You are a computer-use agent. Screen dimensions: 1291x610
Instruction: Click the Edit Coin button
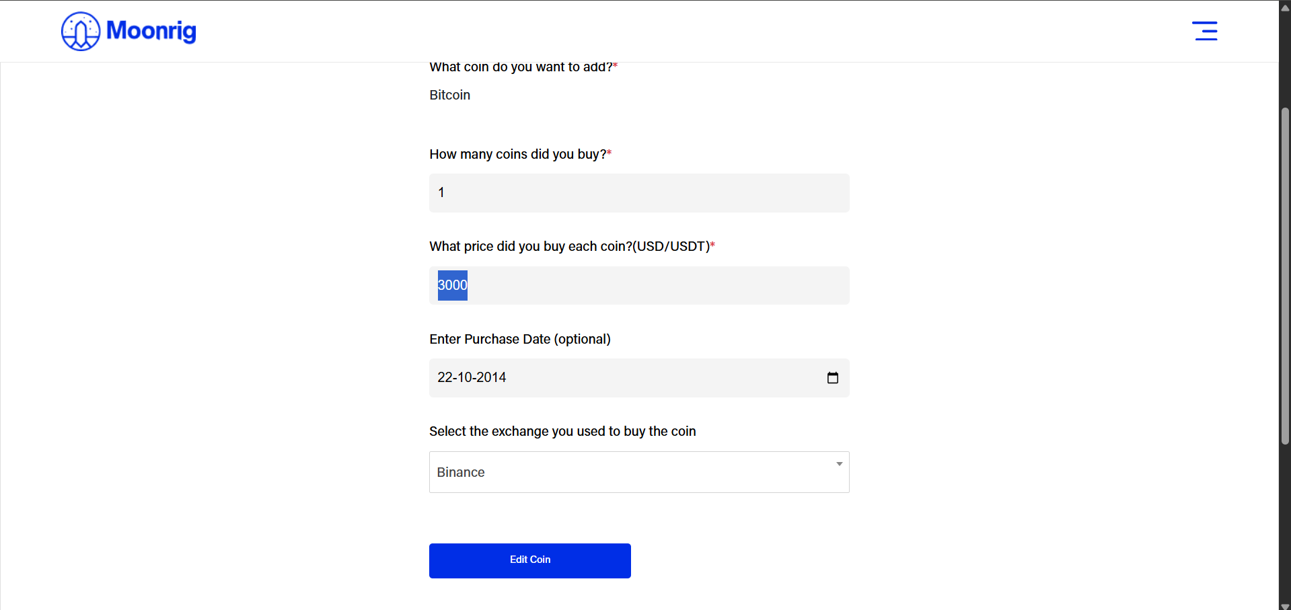click(x=530, y=561)
